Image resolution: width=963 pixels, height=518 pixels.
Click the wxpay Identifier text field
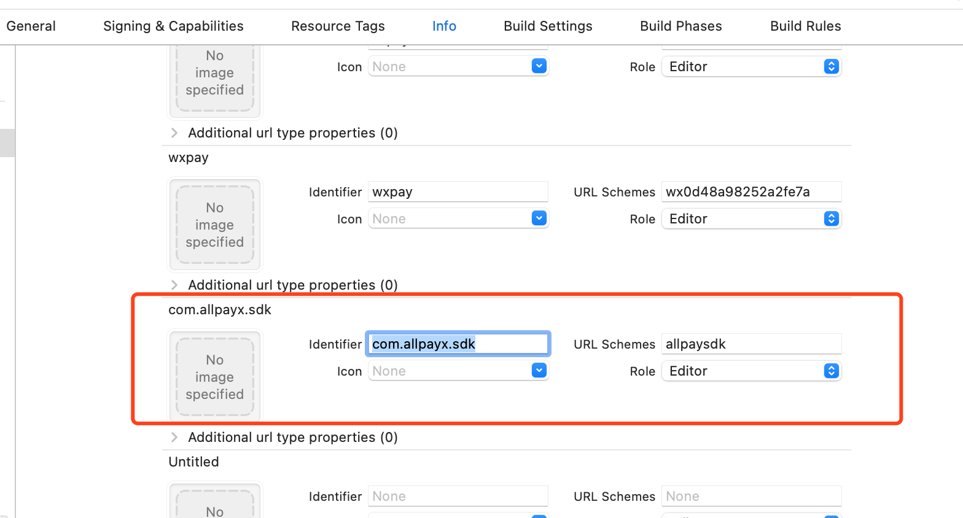coord(458,191)
